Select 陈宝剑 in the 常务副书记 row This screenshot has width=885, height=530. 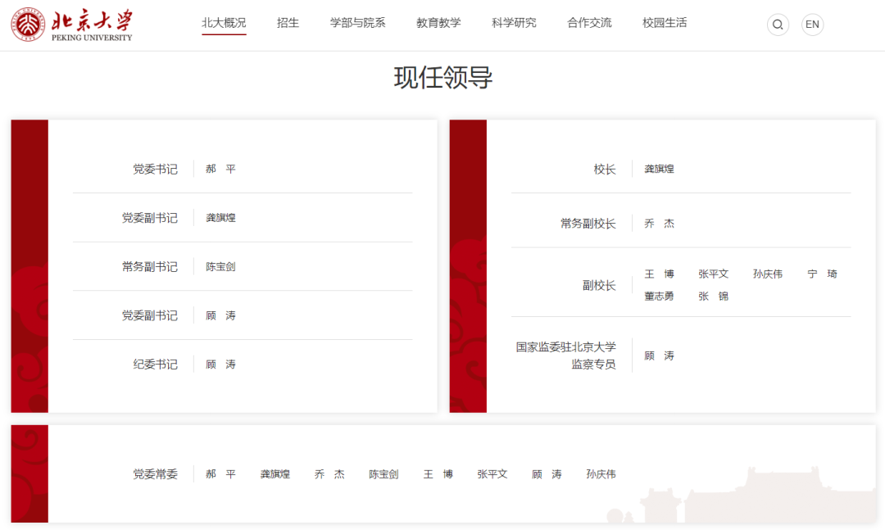(x=220, y=266)
